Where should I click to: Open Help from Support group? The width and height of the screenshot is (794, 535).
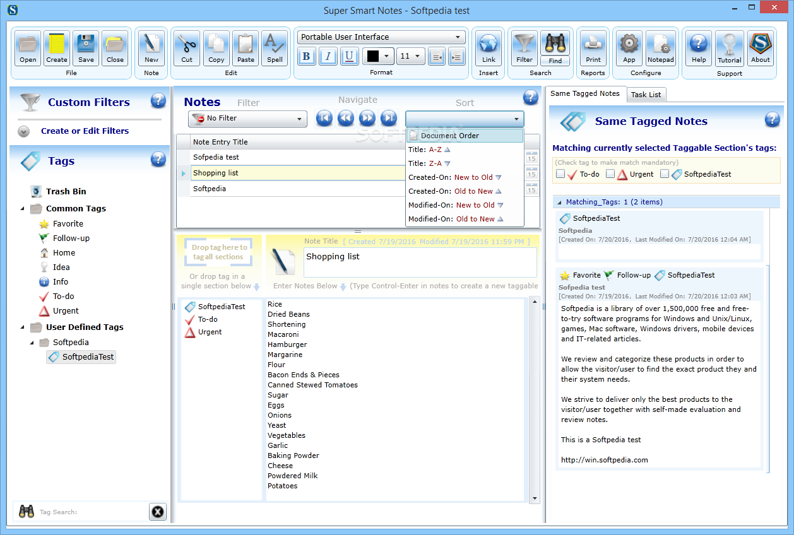click(x=699, y=49)
